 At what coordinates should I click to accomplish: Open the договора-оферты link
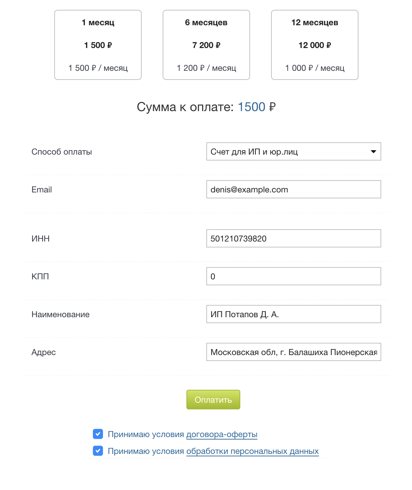[222, 434]
